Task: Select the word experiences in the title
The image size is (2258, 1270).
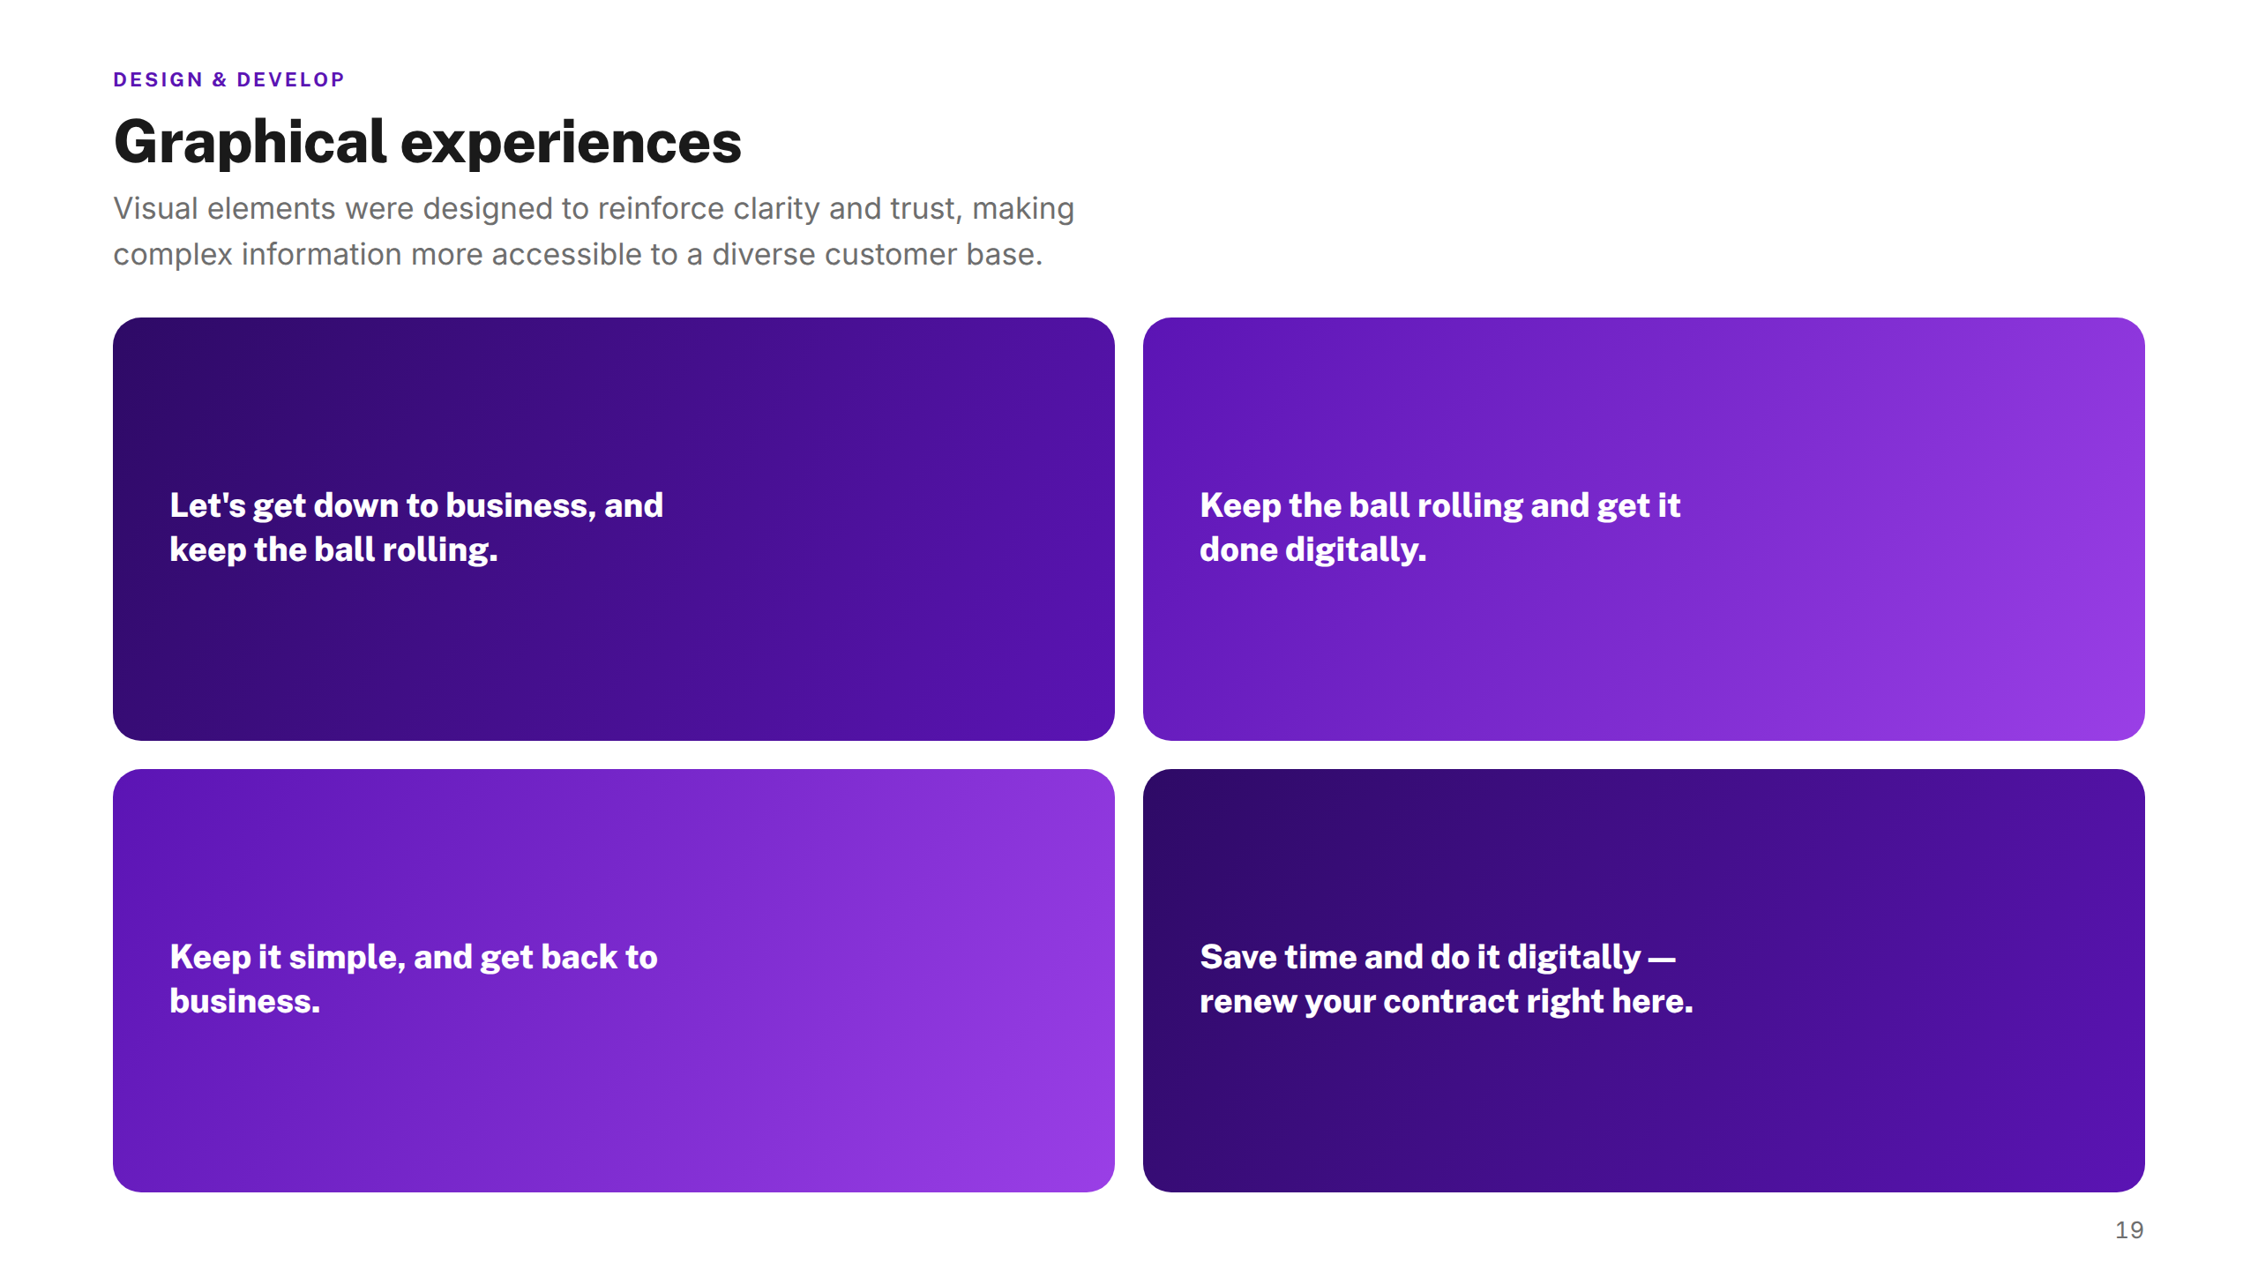Action: tap(571, 144)
